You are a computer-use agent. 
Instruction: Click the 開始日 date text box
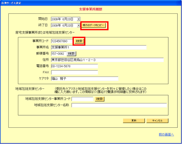point(64,19)
